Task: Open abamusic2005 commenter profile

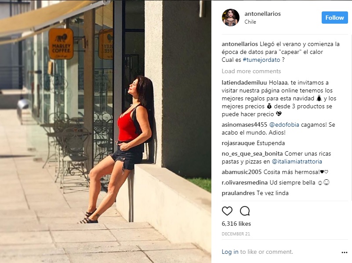Action: click(x=242, y=172)
